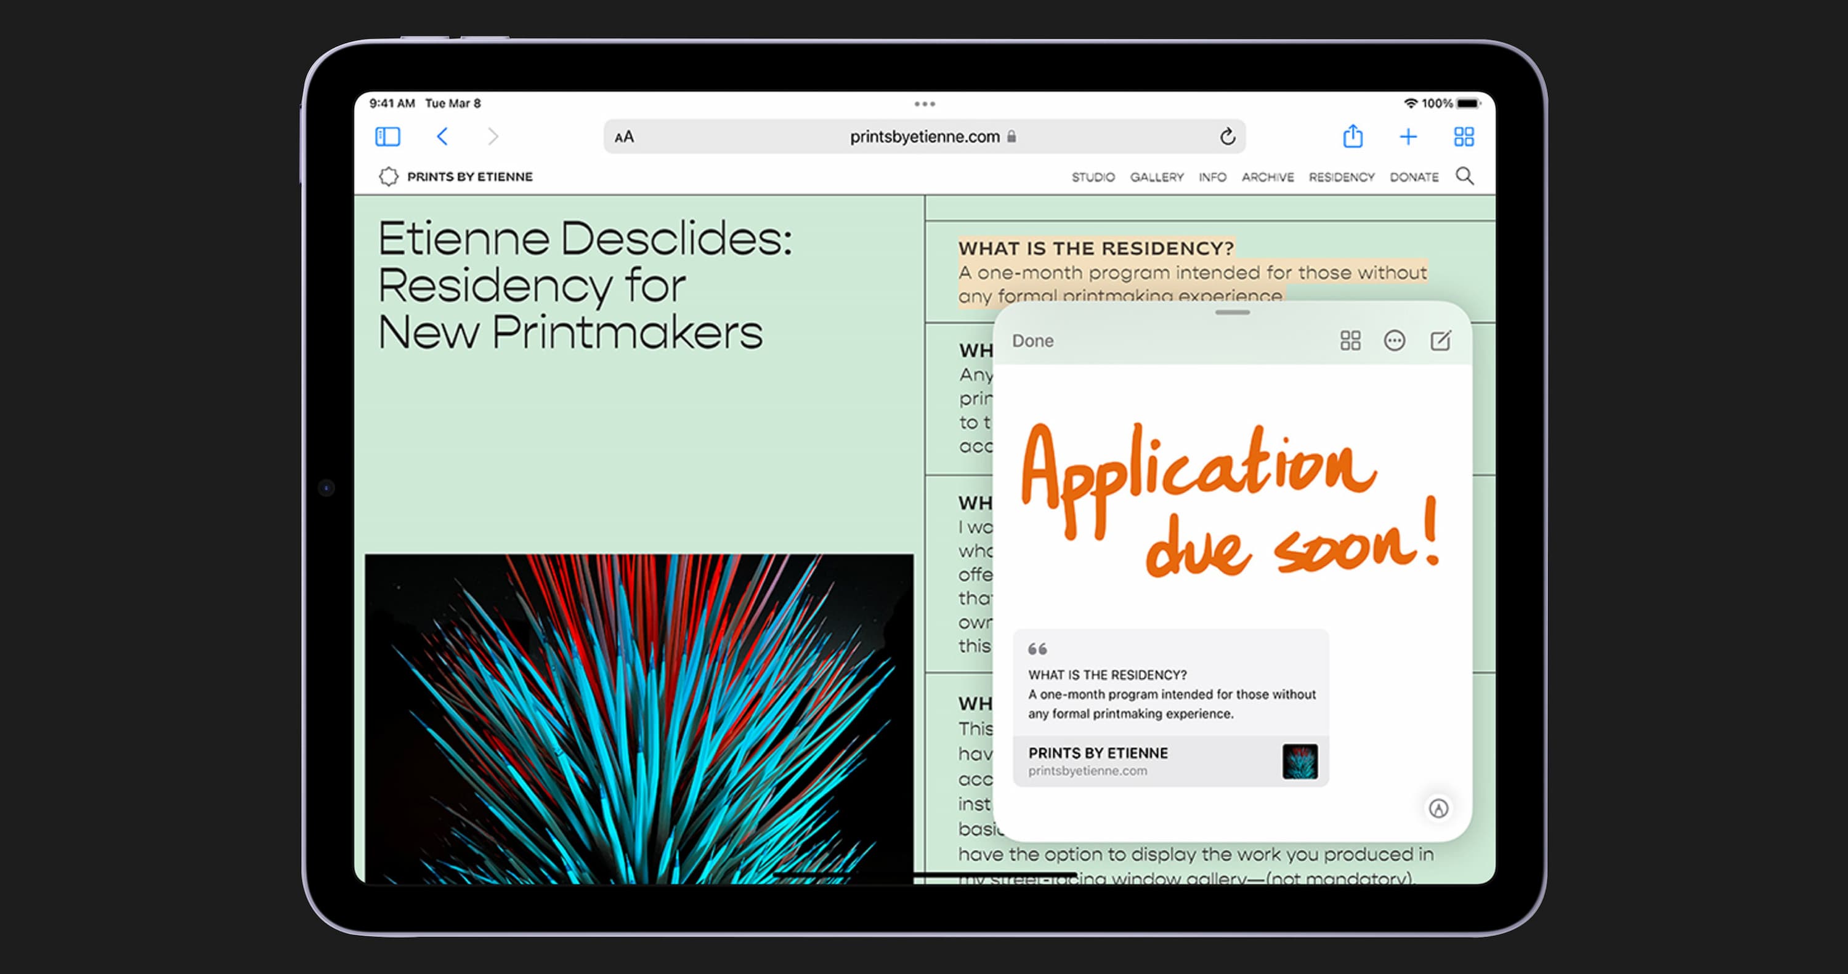
Task: Open the AA reader options menu
Action: [624, 136]
